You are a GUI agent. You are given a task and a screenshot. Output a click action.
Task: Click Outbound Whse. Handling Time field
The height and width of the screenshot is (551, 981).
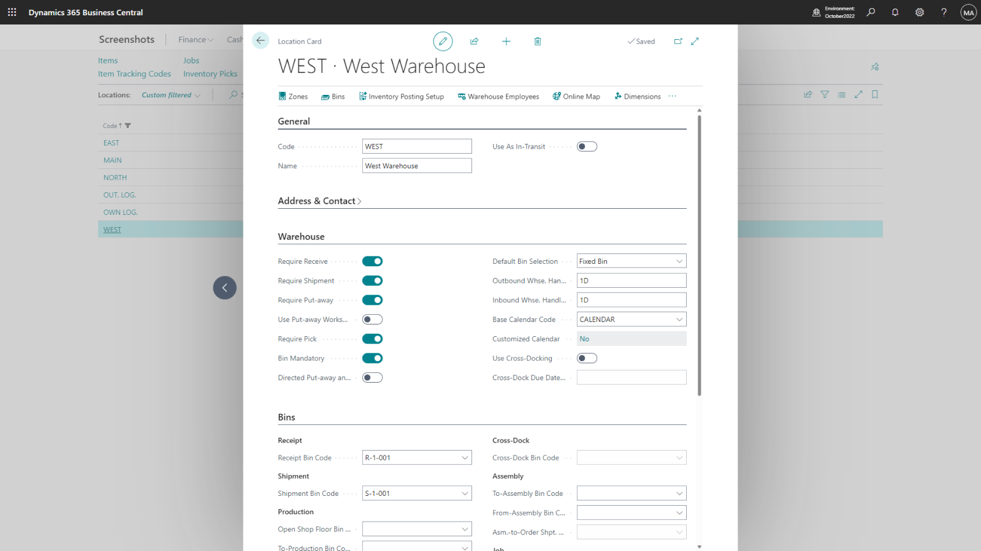pyautogui.click(x=632, y=280)
